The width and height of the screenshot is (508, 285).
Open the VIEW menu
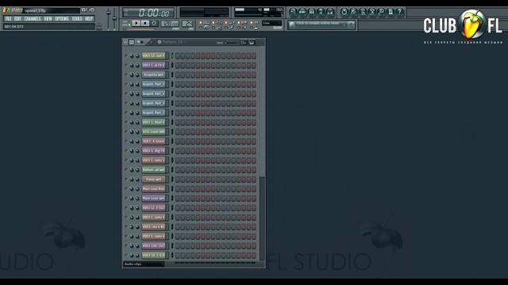tap(48, 19)
